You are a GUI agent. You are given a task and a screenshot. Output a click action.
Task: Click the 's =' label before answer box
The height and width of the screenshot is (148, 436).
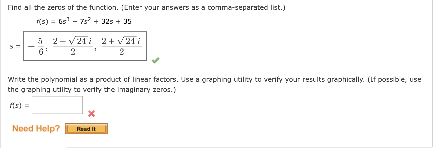[x=15, y=46]
